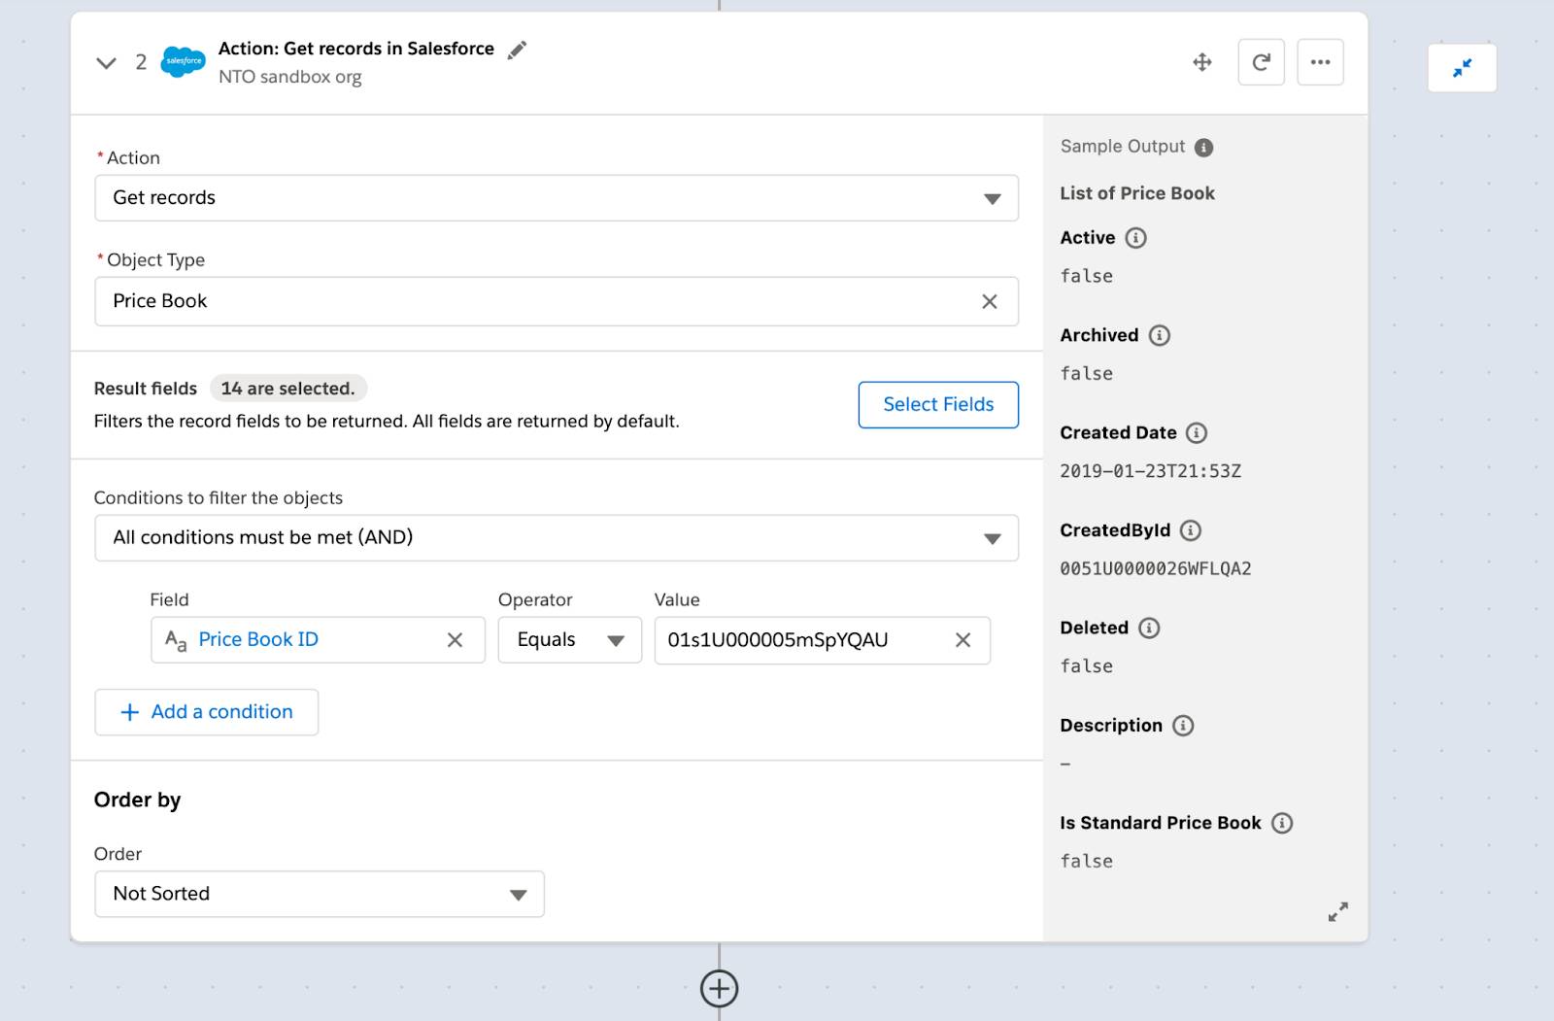Click the Created Date info icon
This screenshot has height=1021, width=1554.
(1197, 433)
